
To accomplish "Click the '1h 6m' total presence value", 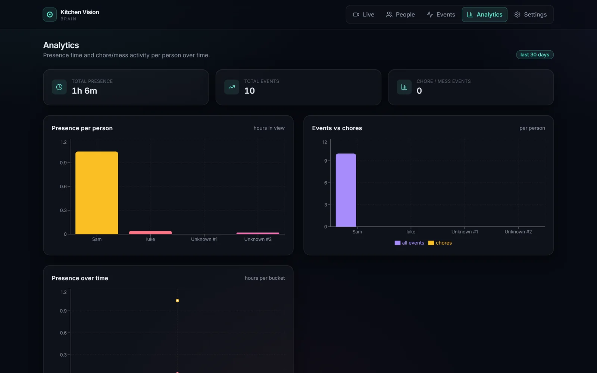I will pos(84,91).
